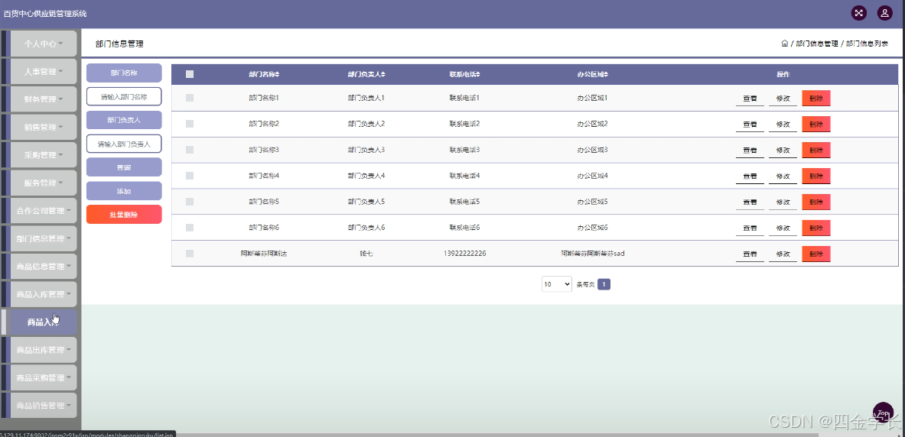View the row with phone 13922222226

pyautogui.click(x=750, y=254)
